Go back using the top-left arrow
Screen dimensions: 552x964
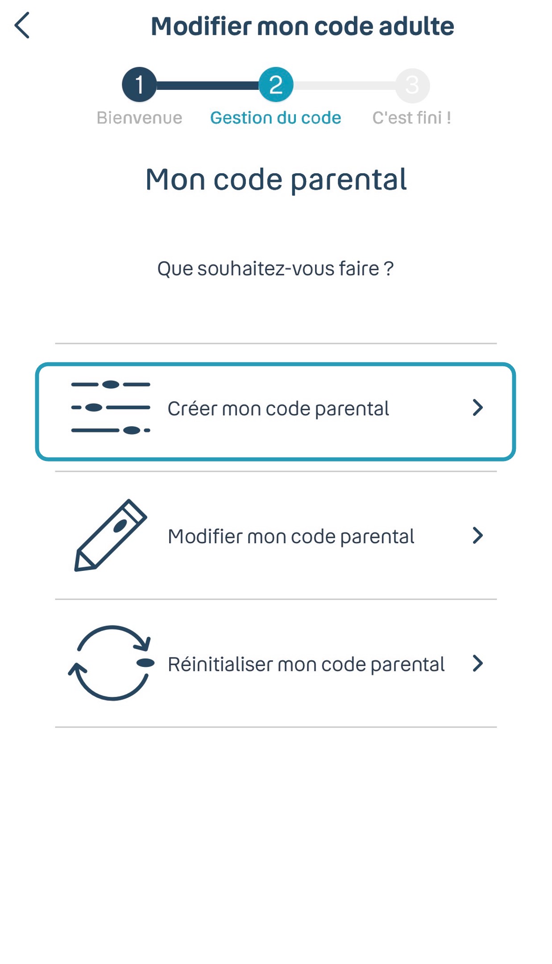click(22, 25)
